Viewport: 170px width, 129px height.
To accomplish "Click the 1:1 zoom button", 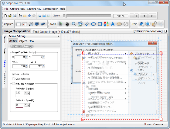I will (x=152, y=16).
